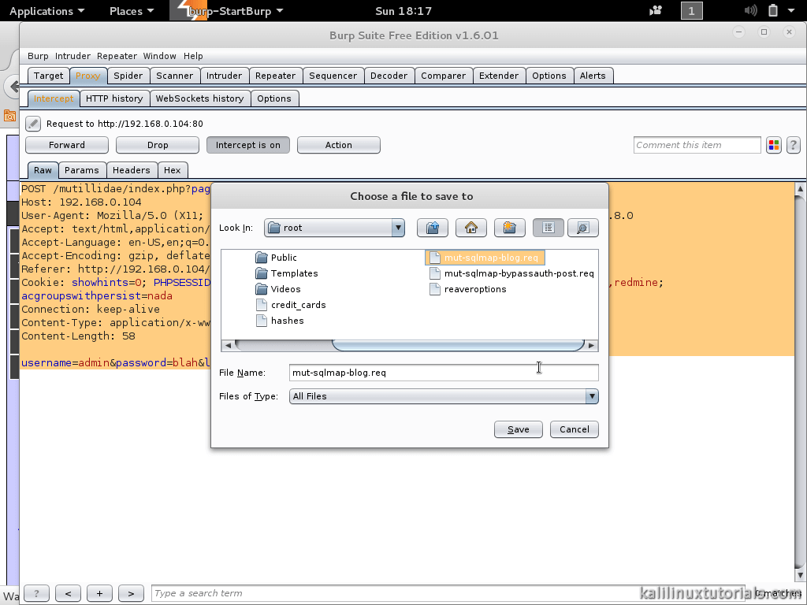Image resolution: width=807 pixels, height=605 pixels.
Task: Toggle 'Intercept is on' to off
Action: click(247, 145)
